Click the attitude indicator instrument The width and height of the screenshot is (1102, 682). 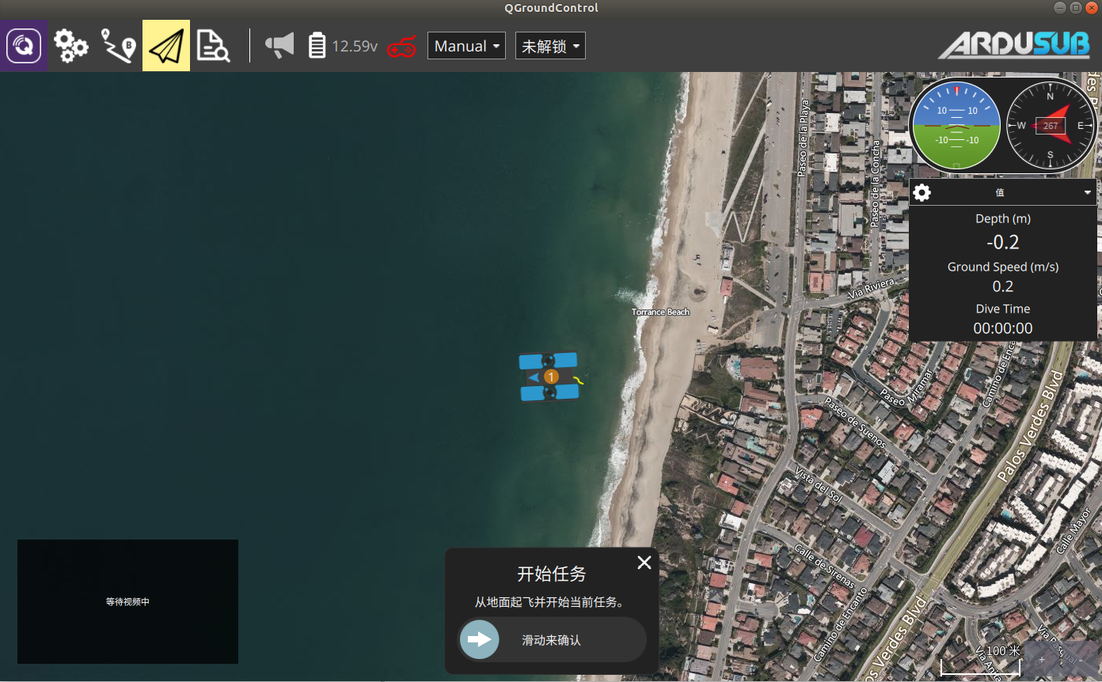pyautogui.click(x=956, y=125)
